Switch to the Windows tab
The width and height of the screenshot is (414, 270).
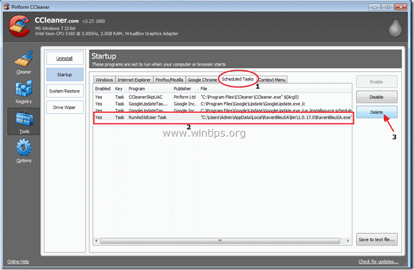coord(104,80)
